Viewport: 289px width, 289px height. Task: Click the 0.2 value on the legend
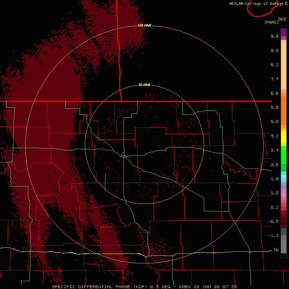(x=275, y=207)
